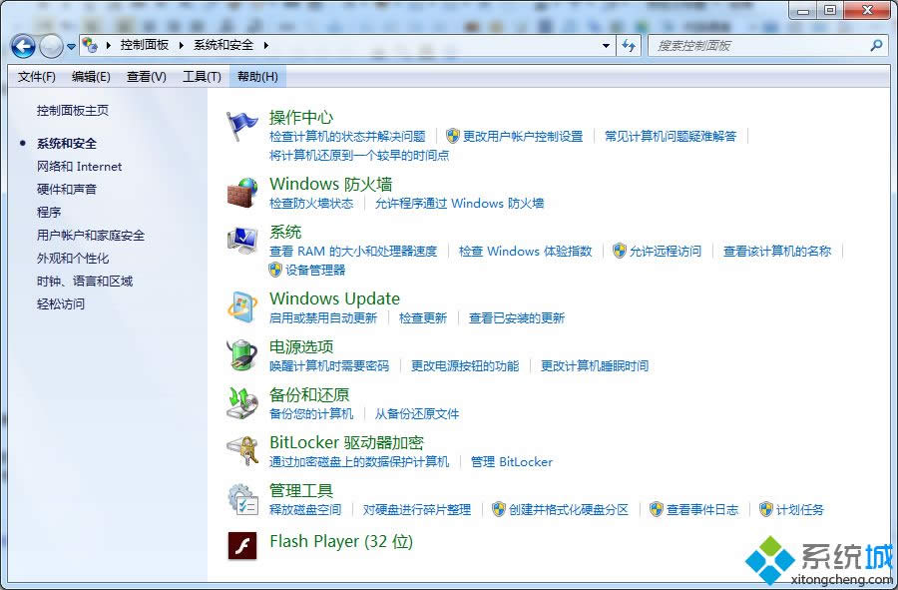Expand the root arrow before 控制面板
The width and height of the screenshot is (898, 590).
(108, 45)
